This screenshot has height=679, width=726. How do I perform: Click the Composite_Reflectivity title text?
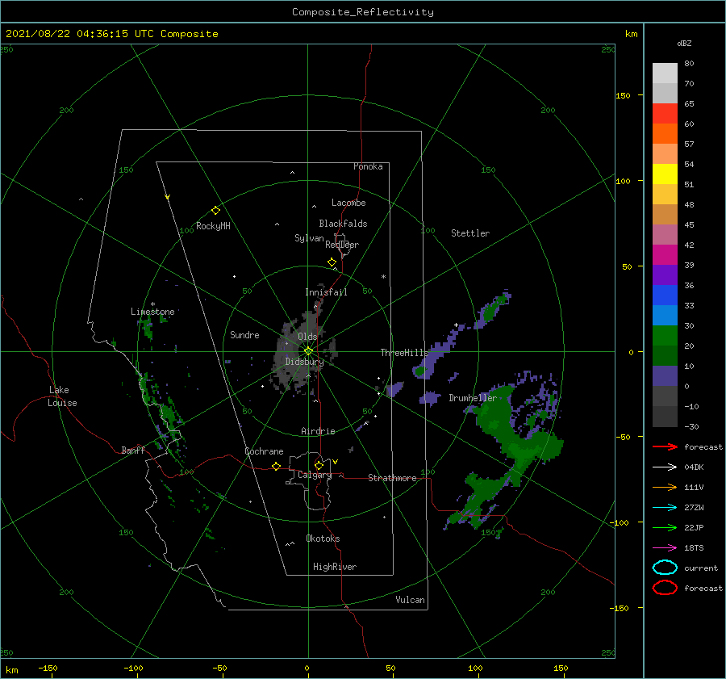(x=362, y=12)
